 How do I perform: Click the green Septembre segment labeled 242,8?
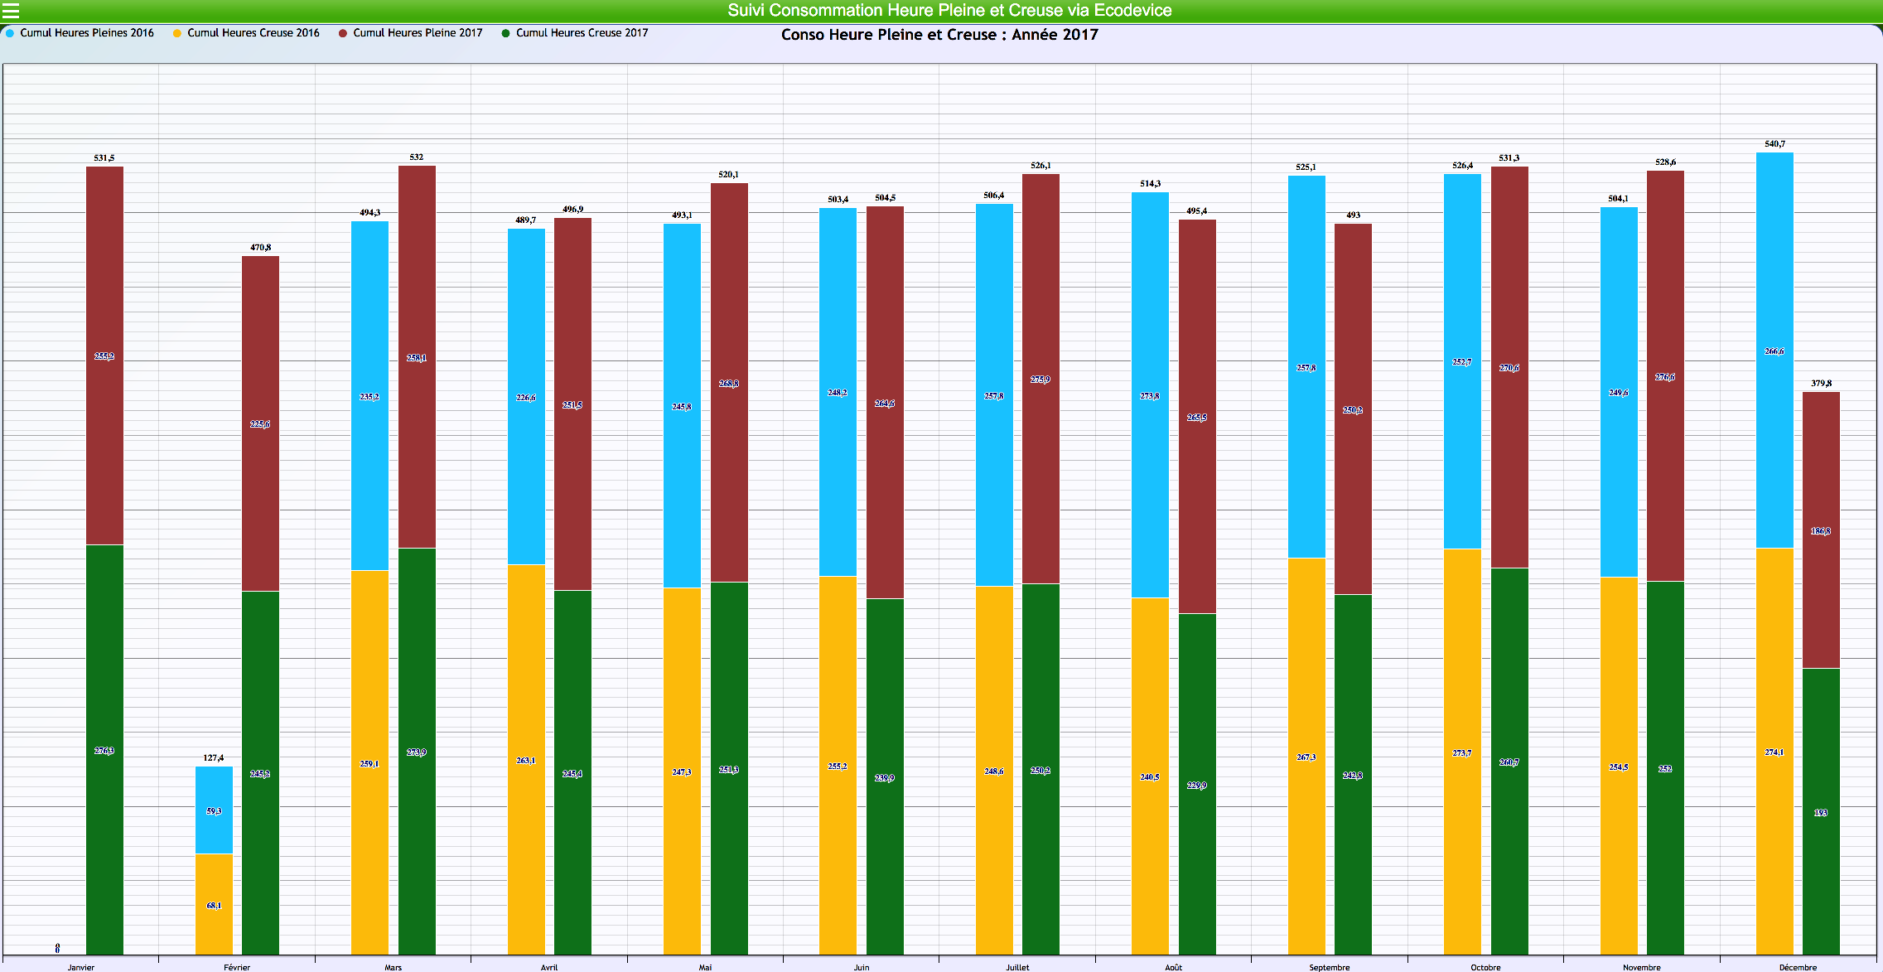[x=1353, y=775]
